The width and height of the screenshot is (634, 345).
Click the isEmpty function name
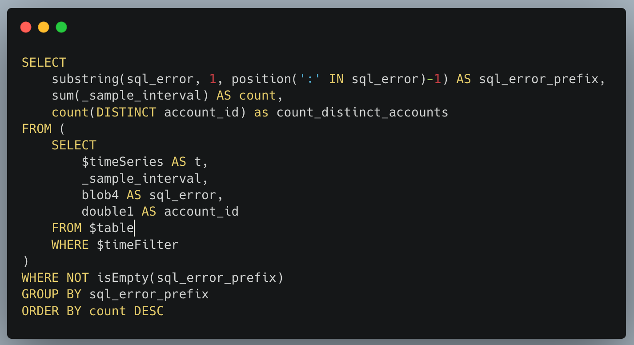(x=123, y=278)
